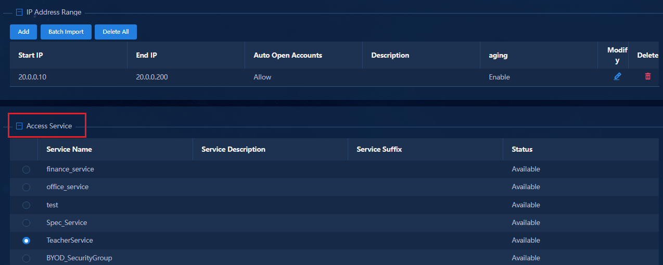Click the Delete All button
This screenshot has width=663, height=265.
[116, 32]
